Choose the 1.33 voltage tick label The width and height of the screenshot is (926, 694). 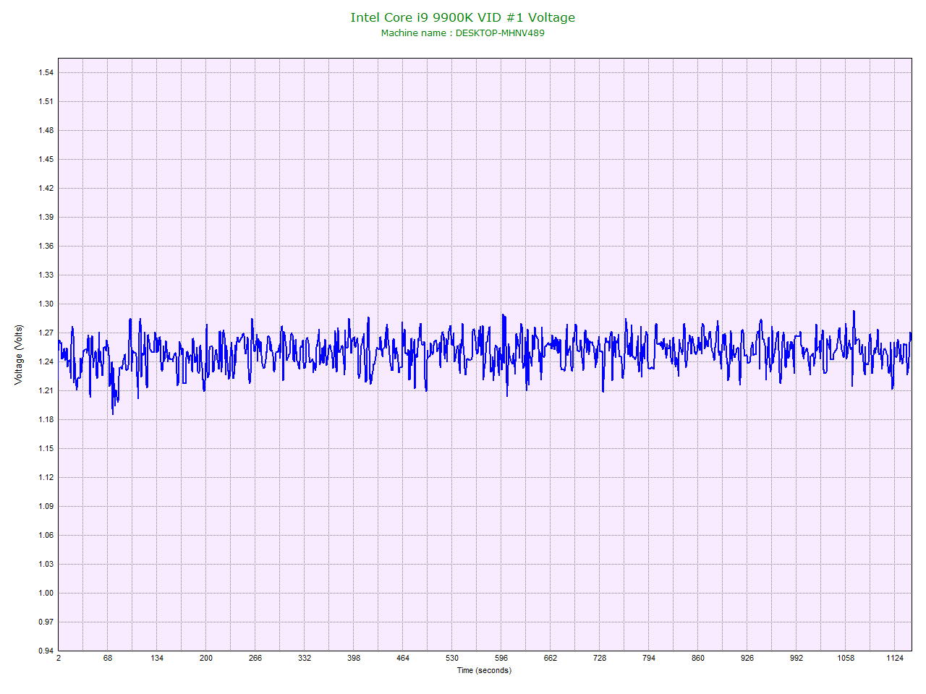click(x=46, y=275)
